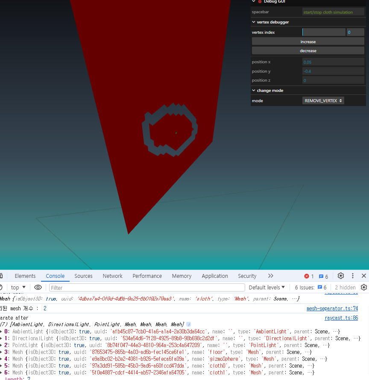
Task: Open DevTools settings gear icon
Action: point(341,276)
